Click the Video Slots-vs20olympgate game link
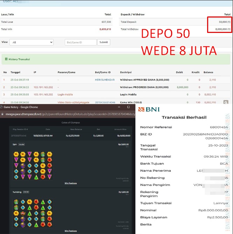 (73, 102)
